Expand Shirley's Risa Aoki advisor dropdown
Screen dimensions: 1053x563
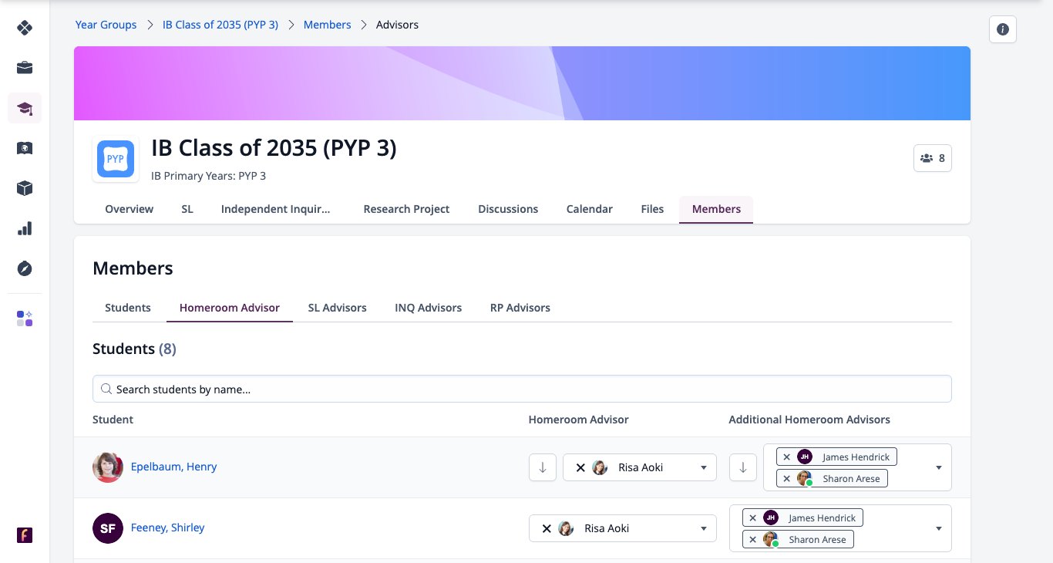pyautogui.click(x=704, y=528)
